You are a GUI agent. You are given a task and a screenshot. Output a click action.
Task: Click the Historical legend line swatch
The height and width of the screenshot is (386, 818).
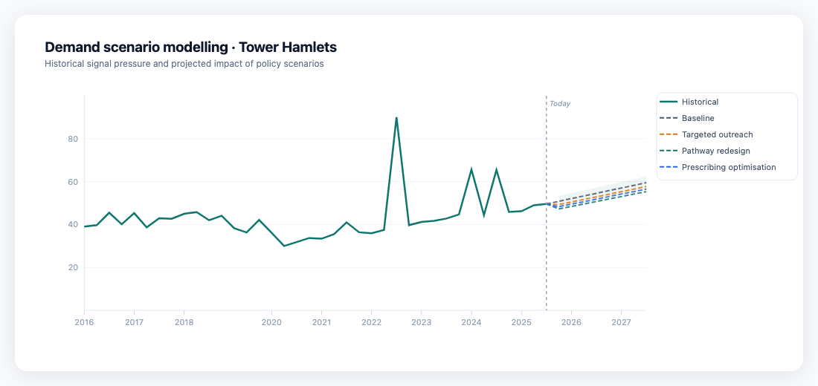[669, 102]
